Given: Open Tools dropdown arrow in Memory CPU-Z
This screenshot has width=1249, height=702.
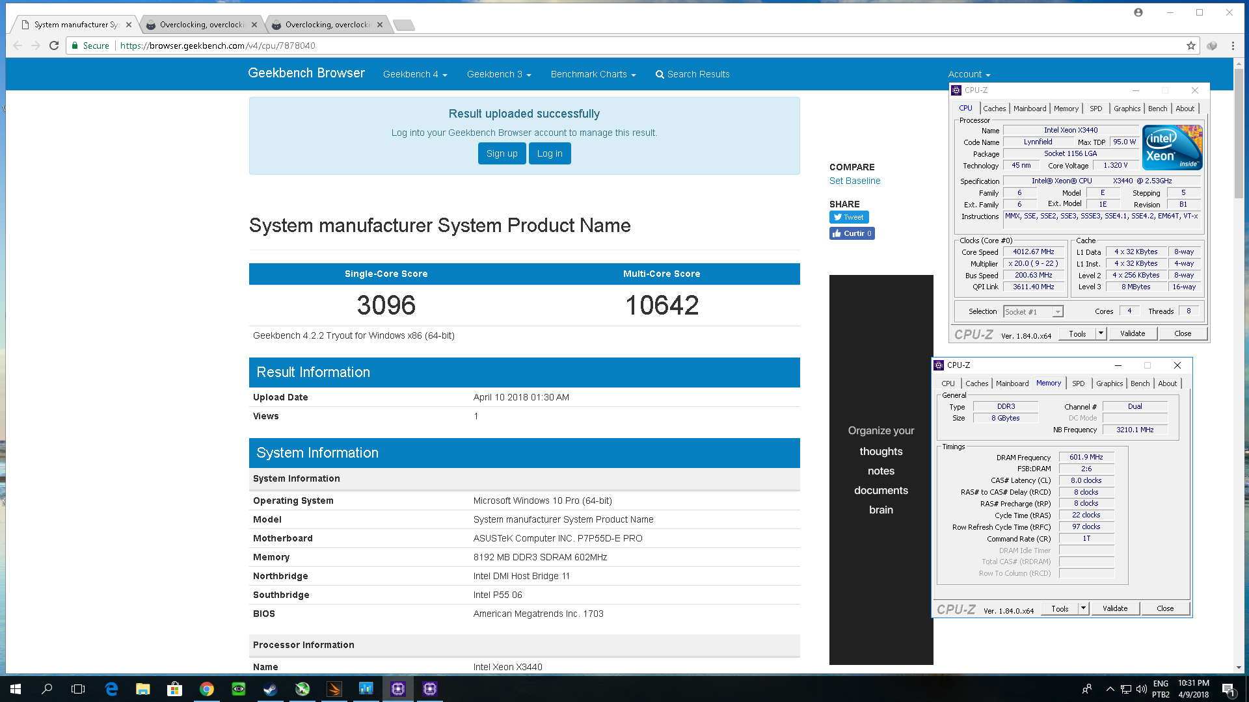Looking at the screenshot, I should pos(1083,608).
